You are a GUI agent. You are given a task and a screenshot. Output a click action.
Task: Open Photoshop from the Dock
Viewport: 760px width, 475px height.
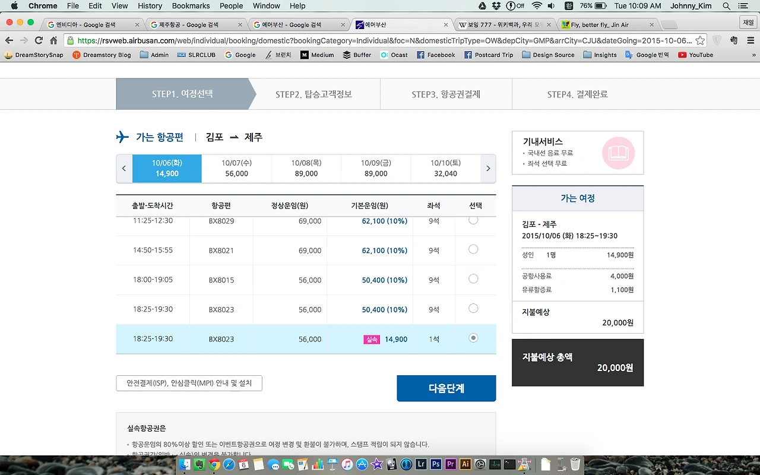pyautogui.click(x=436, y=464)
